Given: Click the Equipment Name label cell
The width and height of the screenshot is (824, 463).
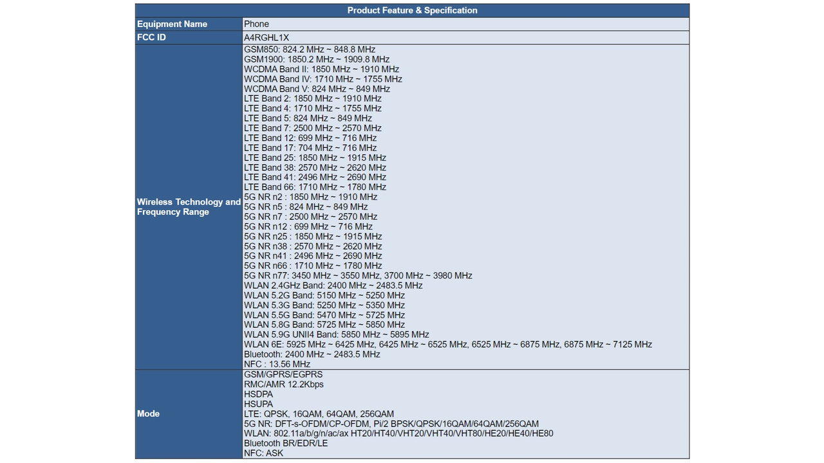Looking at the screenshot, I should pyautogui.click(x=172, y=24).
